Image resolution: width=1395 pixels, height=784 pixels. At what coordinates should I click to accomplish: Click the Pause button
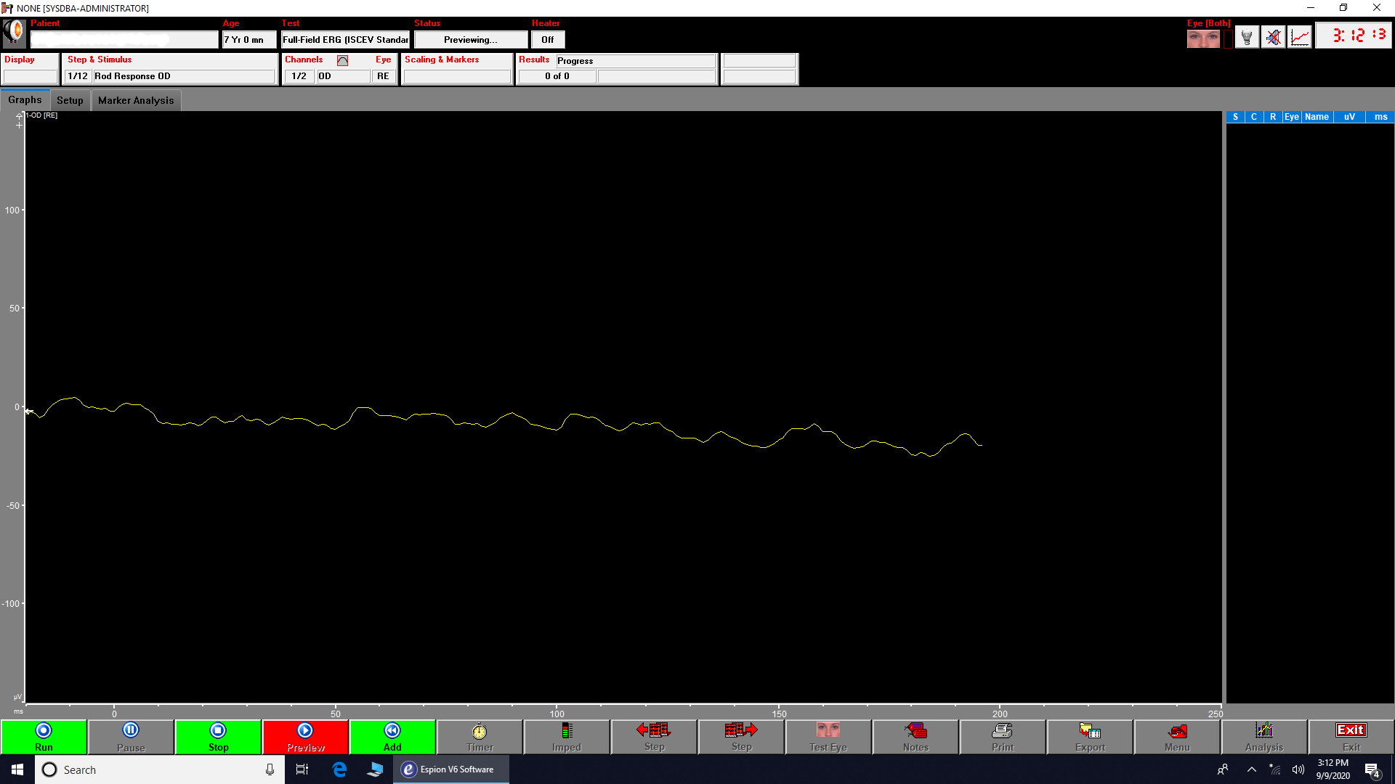pyautogui.click(x=131, y=737)
